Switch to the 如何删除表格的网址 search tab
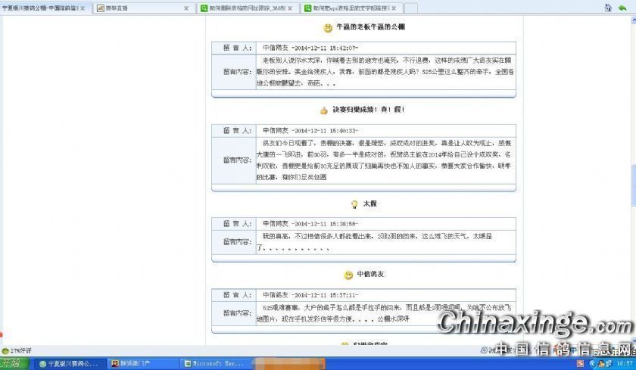Image resolution: width=636 pixels, height=370 pixels. pos(242,8)
